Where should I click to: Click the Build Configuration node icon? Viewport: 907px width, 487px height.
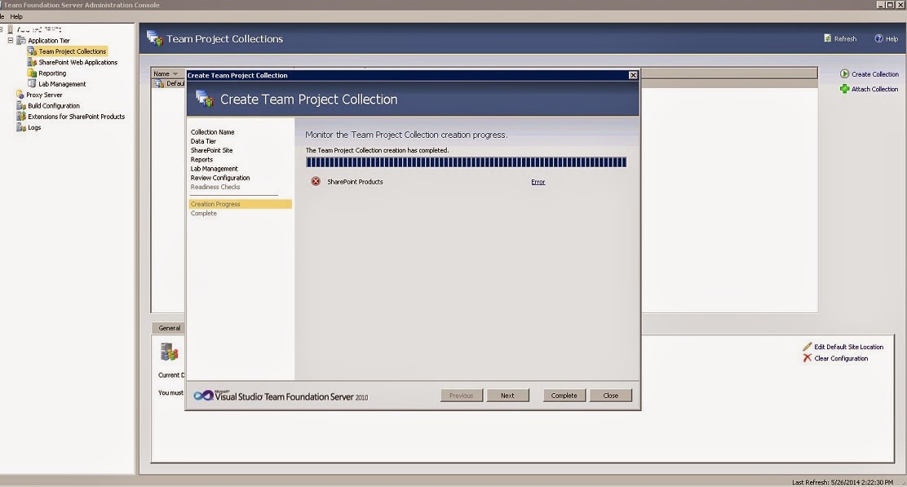(21, 106)
